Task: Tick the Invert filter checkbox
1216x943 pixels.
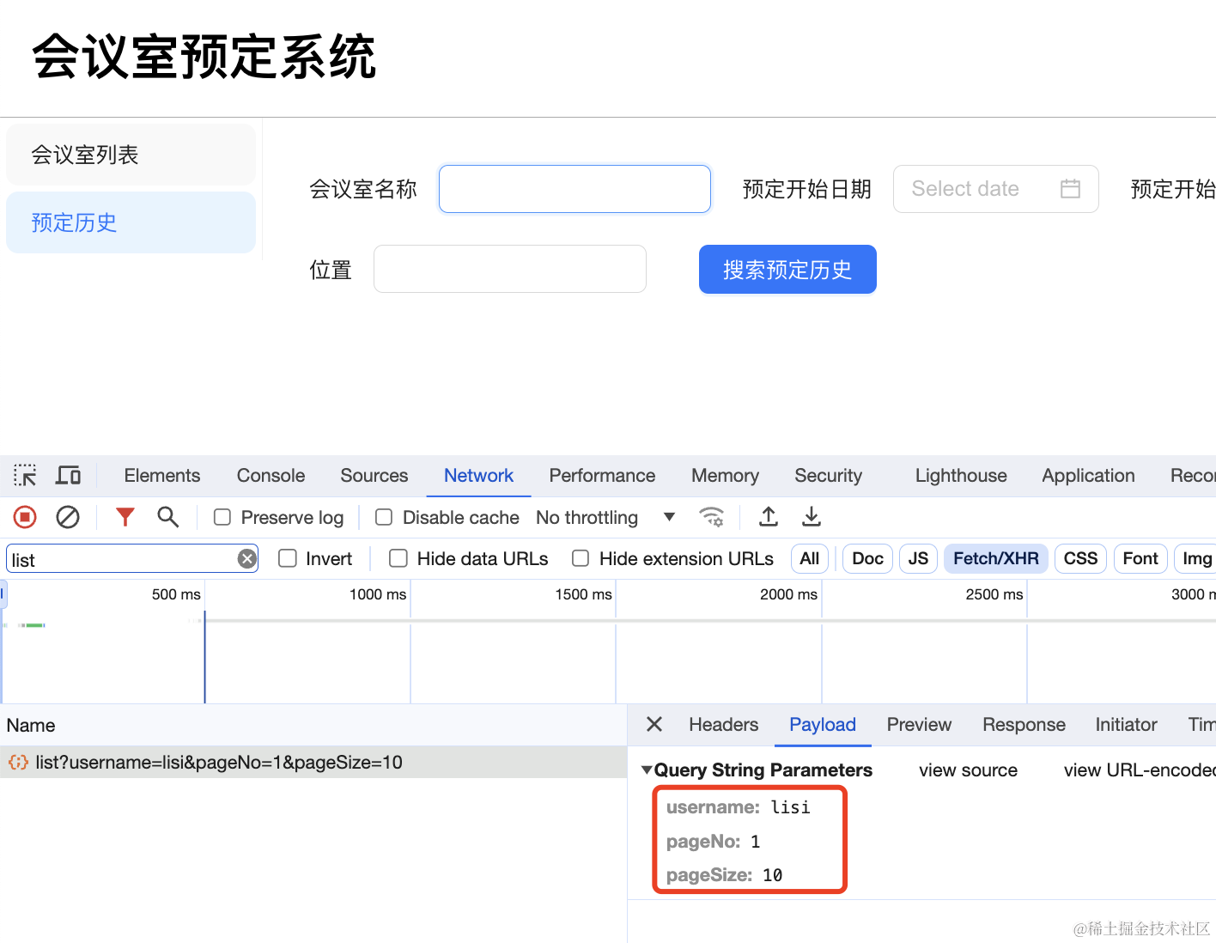Action: point(288,559)
